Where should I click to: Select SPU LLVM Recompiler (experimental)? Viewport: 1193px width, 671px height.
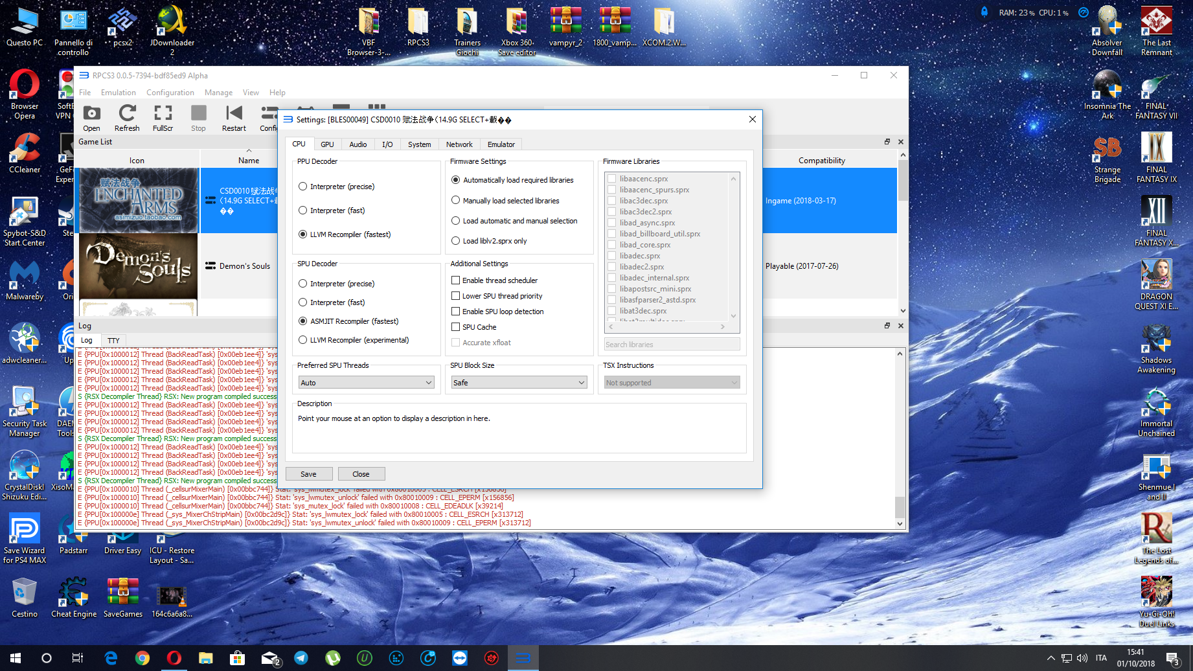pyautogui.click(x=354, y=340)
